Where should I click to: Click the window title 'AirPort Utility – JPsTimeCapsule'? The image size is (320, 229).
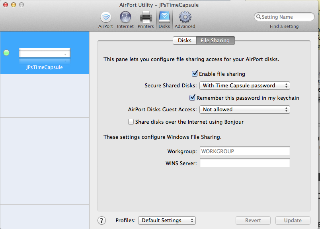(159, 5)
